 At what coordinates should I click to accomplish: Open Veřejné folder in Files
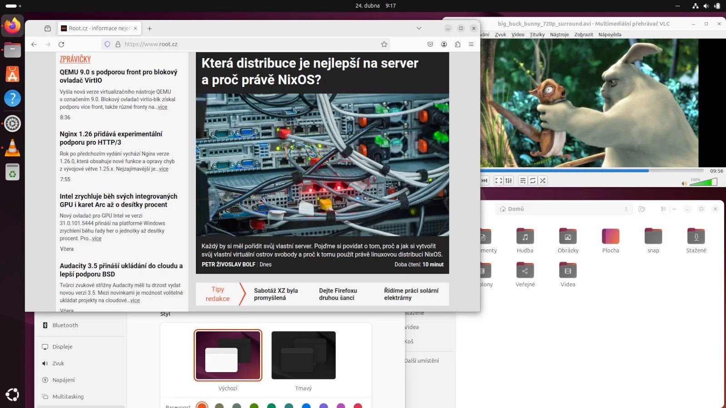coord(525,274)
